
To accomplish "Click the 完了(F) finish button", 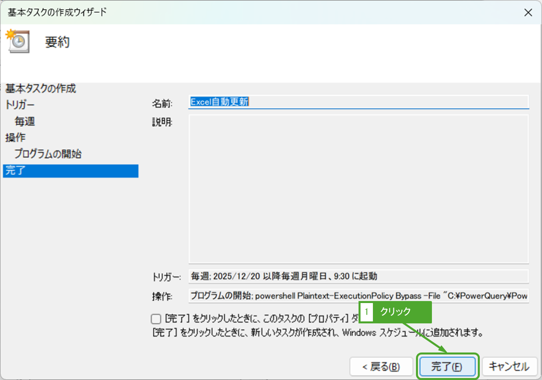I will tap(447, 366).
